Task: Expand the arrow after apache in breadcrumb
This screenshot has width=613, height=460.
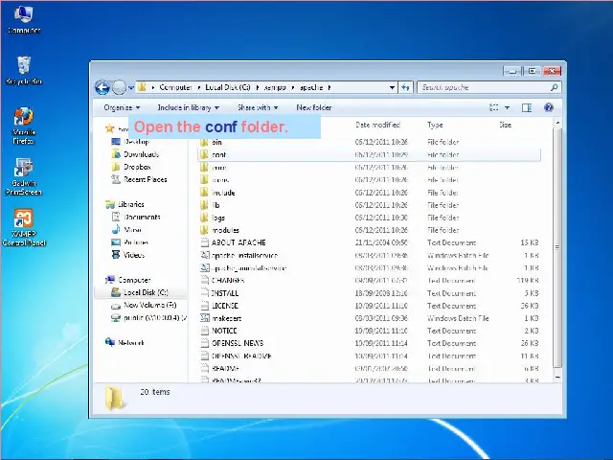Action: (329, 87)
